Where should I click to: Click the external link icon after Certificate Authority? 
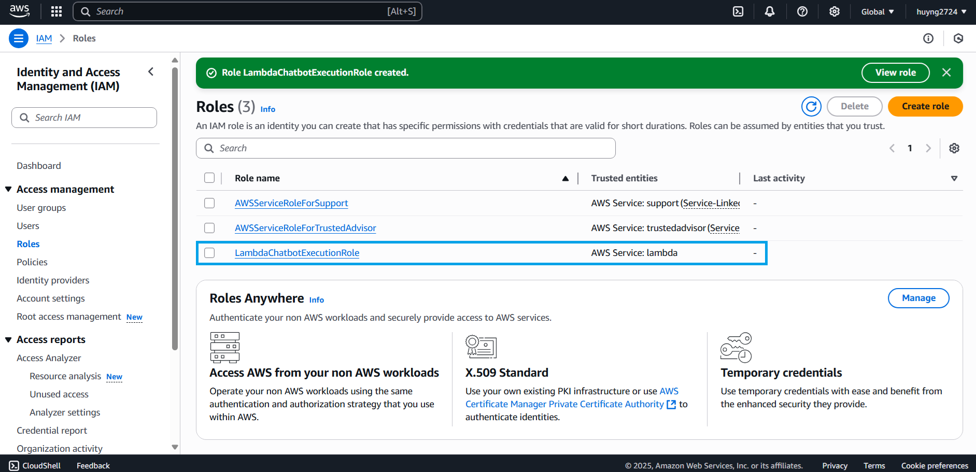tap(671, 405)
